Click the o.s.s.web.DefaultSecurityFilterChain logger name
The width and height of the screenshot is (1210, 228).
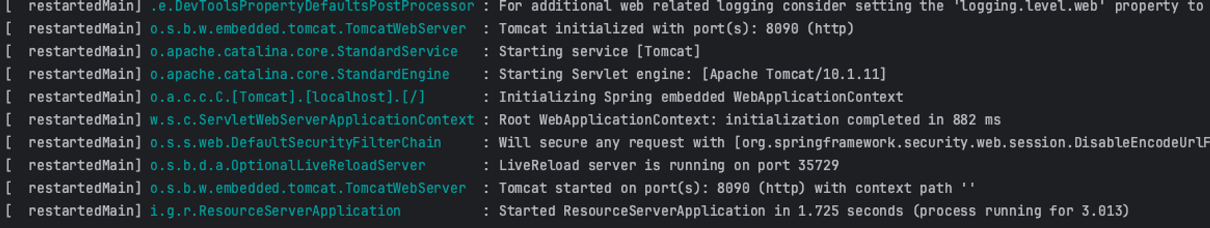(296, 143)
